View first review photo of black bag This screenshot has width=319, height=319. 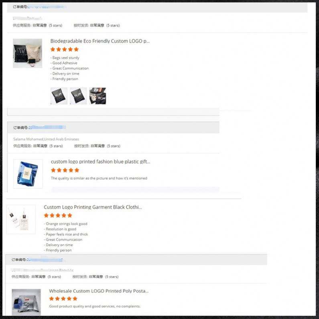coord(59,96)
